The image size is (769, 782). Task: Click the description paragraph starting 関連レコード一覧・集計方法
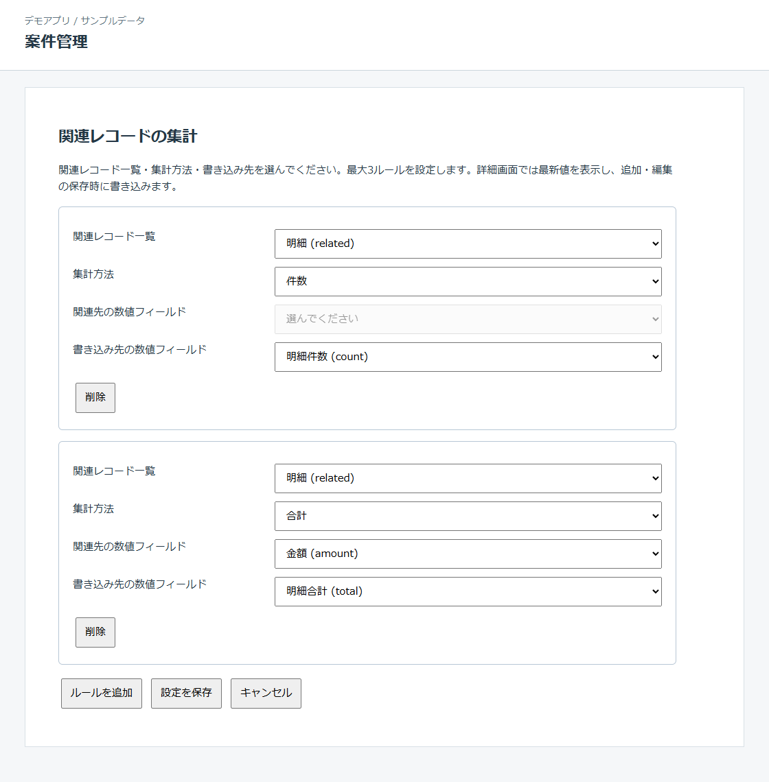365,178
